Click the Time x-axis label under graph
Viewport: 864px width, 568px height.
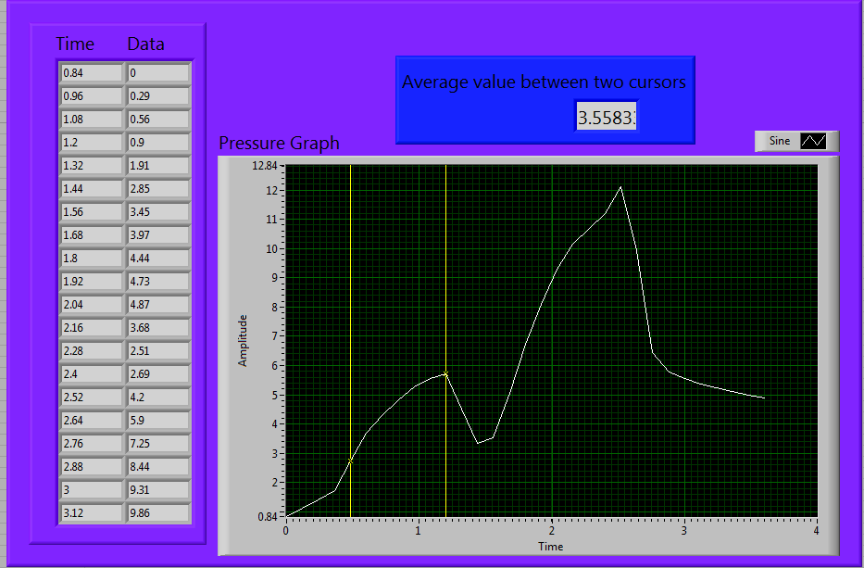coord(550,547)
